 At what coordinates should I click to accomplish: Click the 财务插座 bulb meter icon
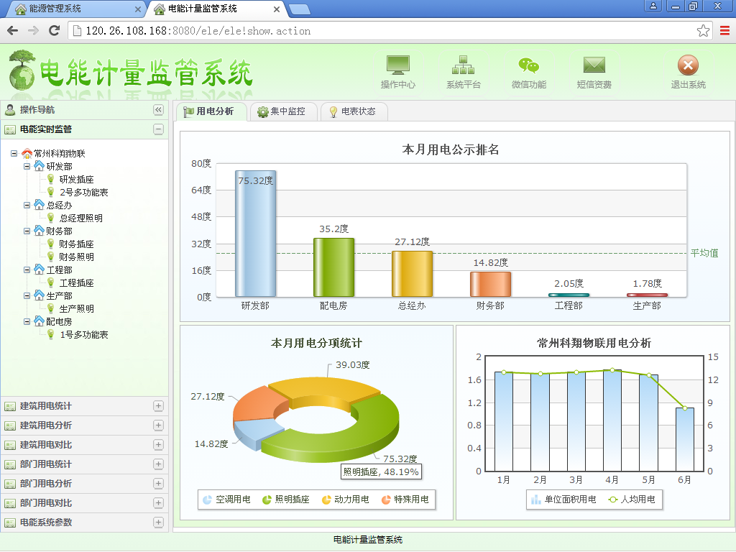click(51, 244)
